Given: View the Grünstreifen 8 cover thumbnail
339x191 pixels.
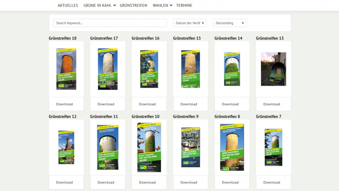Looking at the screenshot, I should 232,147.
